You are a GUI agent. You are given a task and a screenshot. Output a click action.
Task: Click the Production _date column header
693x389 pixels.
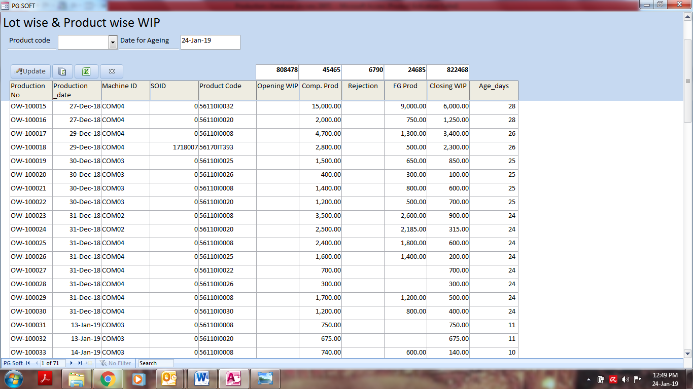pos(77,90)
